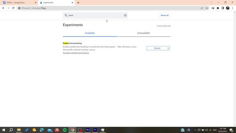Viewport: 236px width, 133px height.
Task: Close the Experiments tab
Action: 72,3
